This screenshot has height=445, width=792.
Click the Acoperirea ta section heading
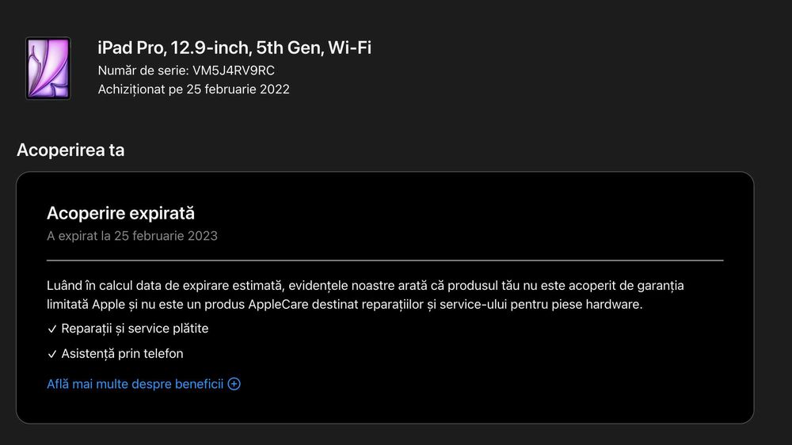tap(70, 150)
